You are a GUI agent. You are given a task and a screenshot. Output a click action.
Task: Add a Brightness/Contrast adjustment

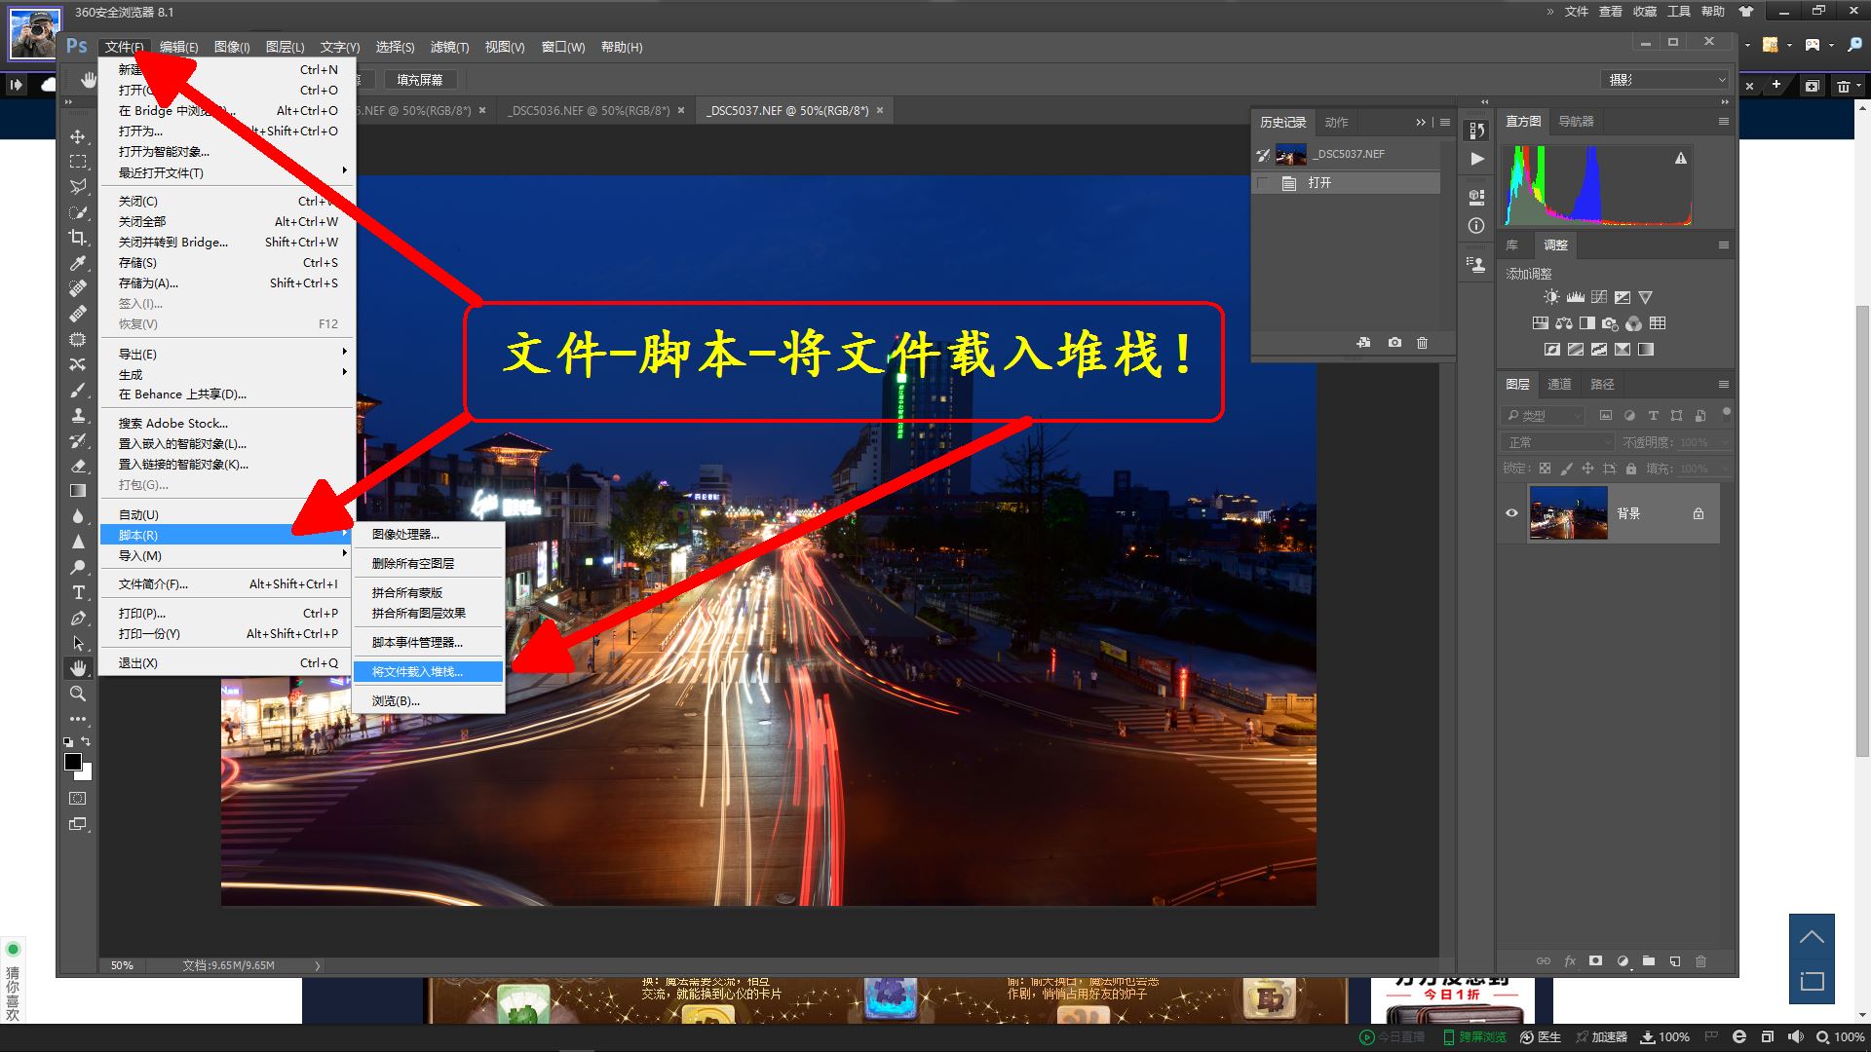point(1551,297)
